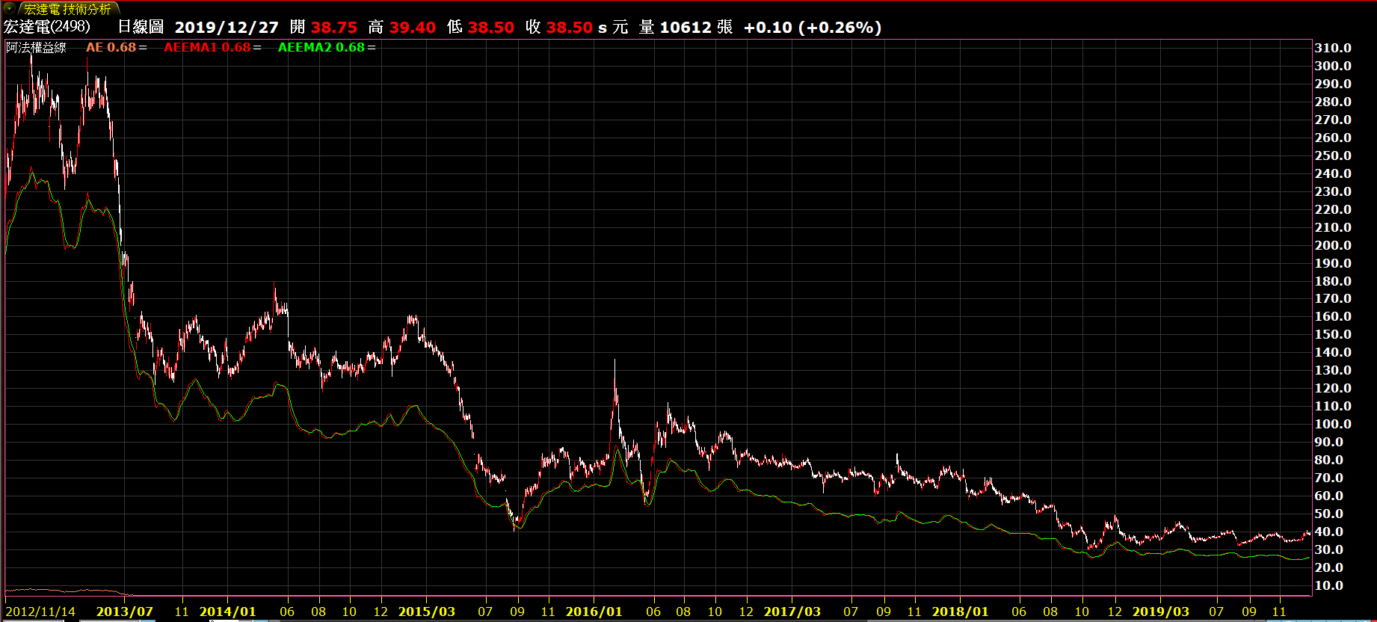Click the volume value 10612

pyautogui.click(x=686, y=28)
